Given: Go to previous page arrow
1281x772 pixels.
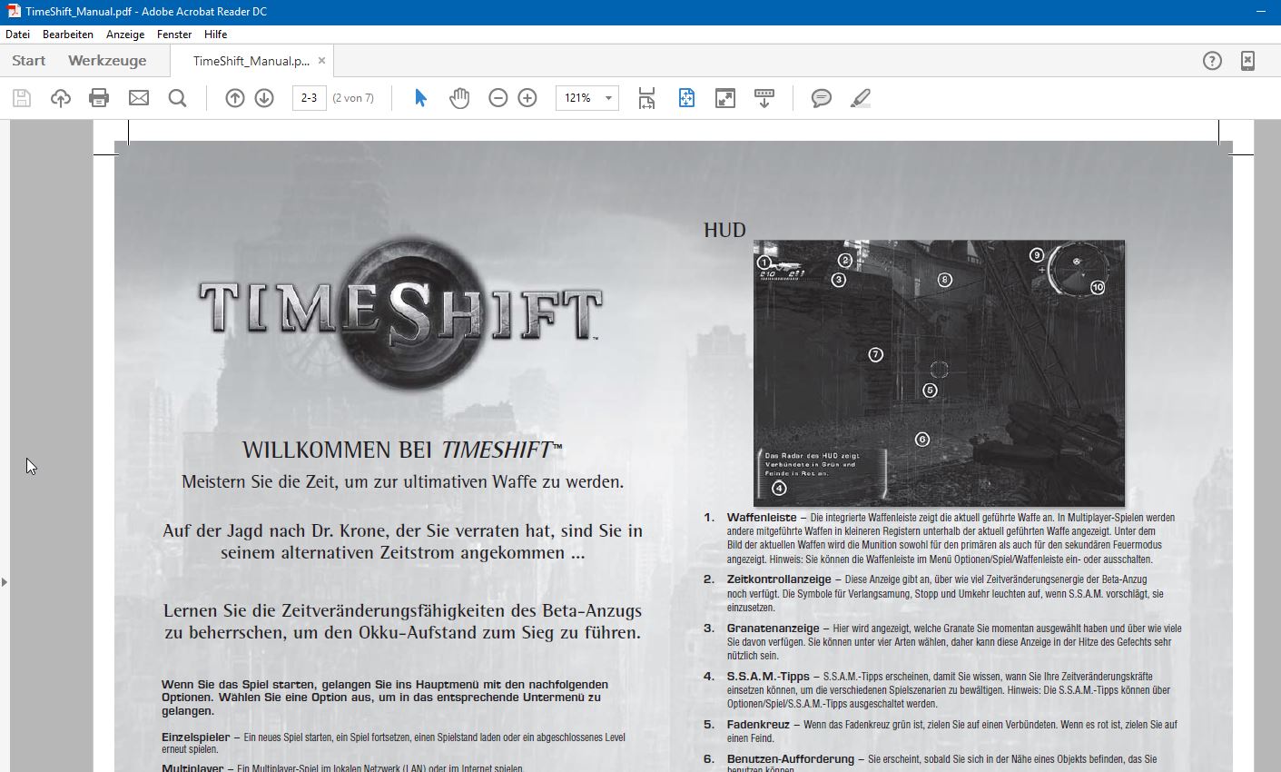Looking at the screenshot, I should coord(235,98).
